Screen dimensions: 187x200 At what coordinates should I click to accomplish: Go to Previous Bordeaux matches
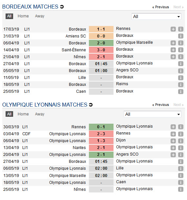click(160, 7)
